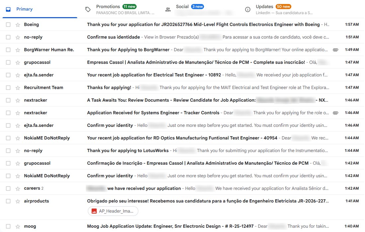
Task: Star the nextracker 'Application Received' email
Action: [x=18, y=113]
